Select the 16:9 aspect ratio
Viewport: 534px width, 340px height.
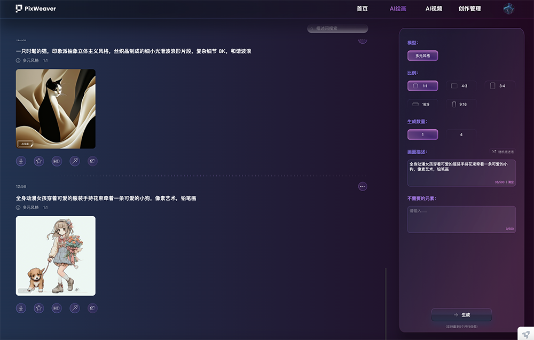pos(422,105)
